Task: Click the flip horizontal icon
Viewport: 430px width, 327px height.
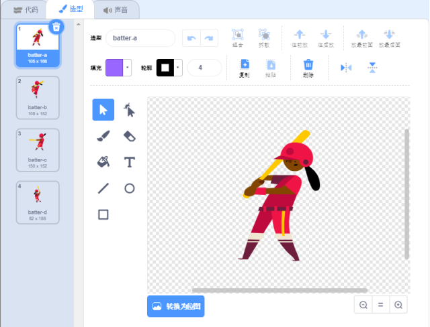Action: point(346,68)
